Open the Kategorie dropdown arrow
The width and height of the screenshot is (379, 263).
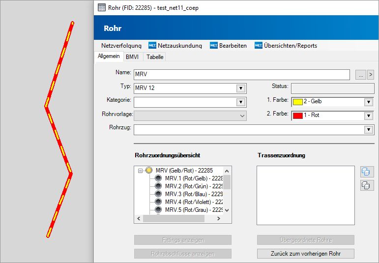point(241,102)
